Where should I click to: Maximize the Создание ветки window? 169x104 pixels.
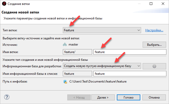point(151,4)
